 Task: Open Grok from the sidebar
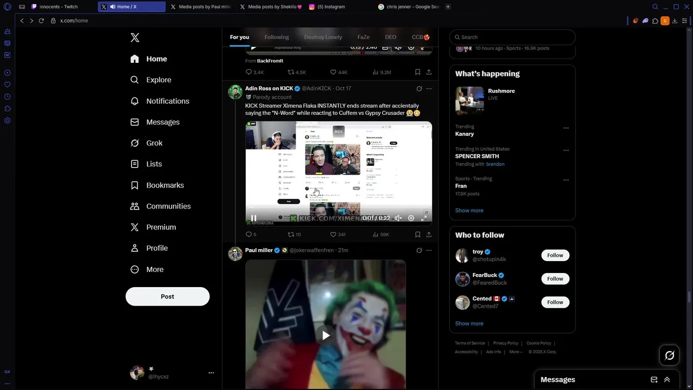point(146,143)
